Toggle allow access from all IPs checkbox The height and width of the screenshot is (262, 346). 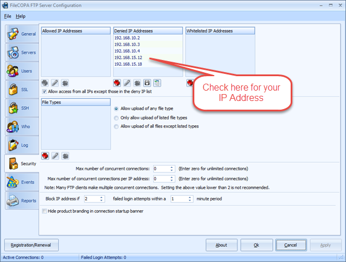(44, 91)
